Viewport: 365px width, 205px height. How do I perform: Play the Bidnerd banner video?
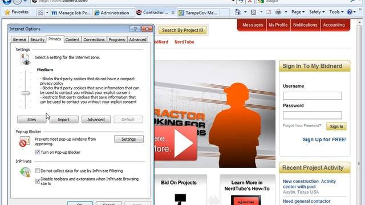pos(184,143)
